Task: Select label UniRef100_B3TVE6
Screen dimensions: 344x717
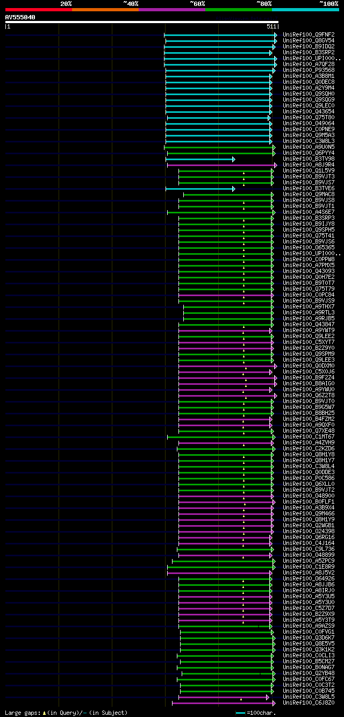Action: click(x=309, y=188)
